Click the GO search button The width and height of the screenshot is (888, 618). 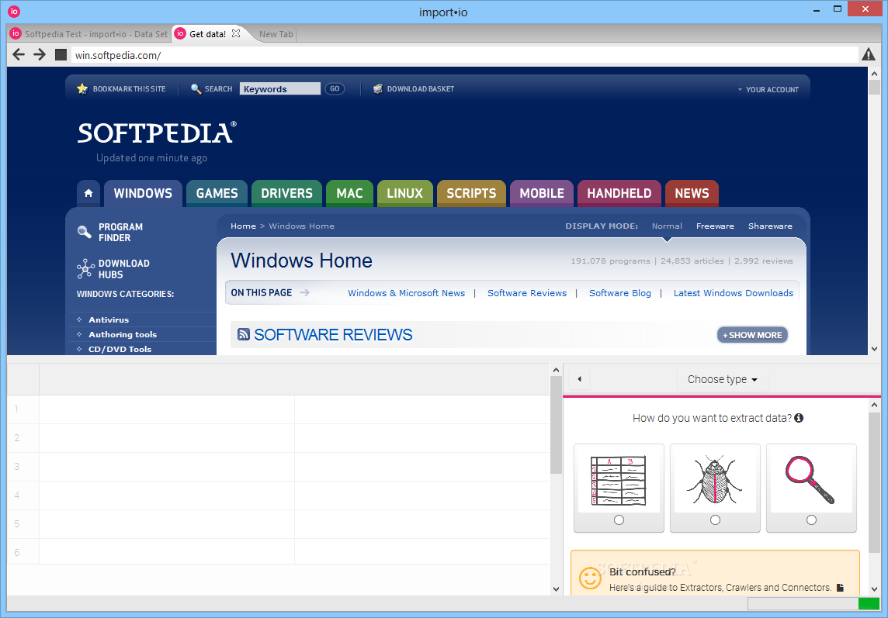(x=335, y=89)
